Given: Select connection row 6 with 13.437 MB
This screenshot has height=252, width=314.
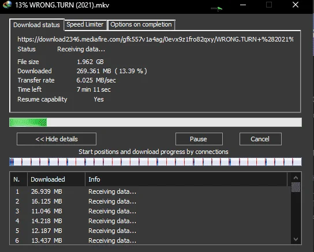Looking at the screenshot, I should point(150,240).
